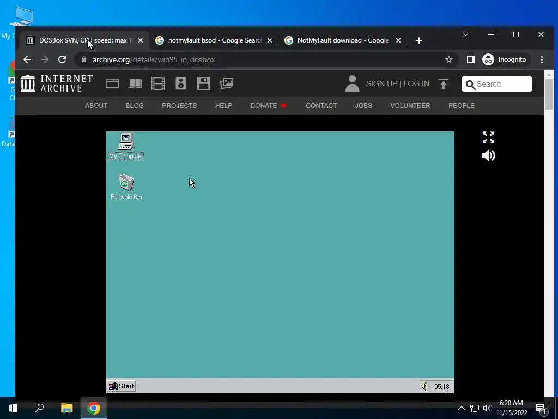Open File Explorer from taskbar

click(x=66, y=408)
